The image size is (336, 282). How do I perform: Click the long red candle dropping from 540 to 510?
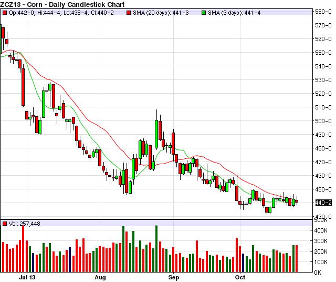pyautogui.click(x=23, y=87)
